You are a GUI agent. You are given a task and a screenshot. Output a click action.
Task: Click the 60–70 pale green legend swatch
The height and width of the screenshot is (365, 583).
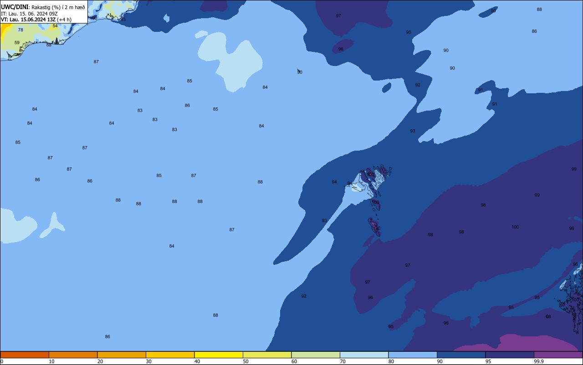tap(316, 355)
